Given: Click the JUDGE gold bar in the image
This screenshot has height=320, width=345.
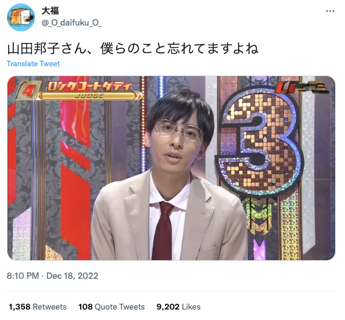Looking at the screenshot, I should pos(89,96).
